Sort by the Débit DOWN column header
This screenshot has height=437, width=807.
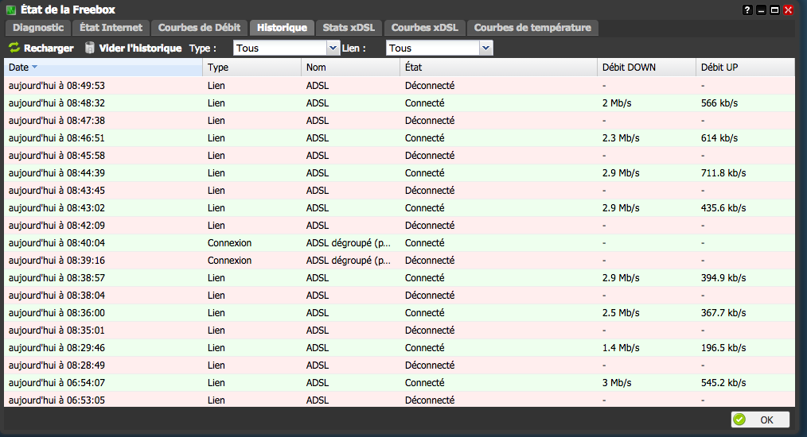pyautogui.click(x=647, y=68)
